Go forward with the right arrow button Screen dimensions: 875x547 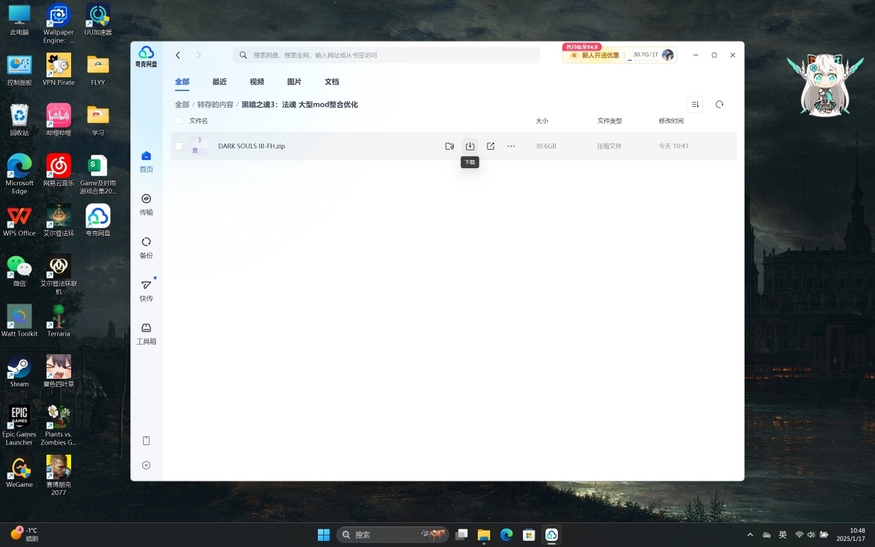point(199,55)
